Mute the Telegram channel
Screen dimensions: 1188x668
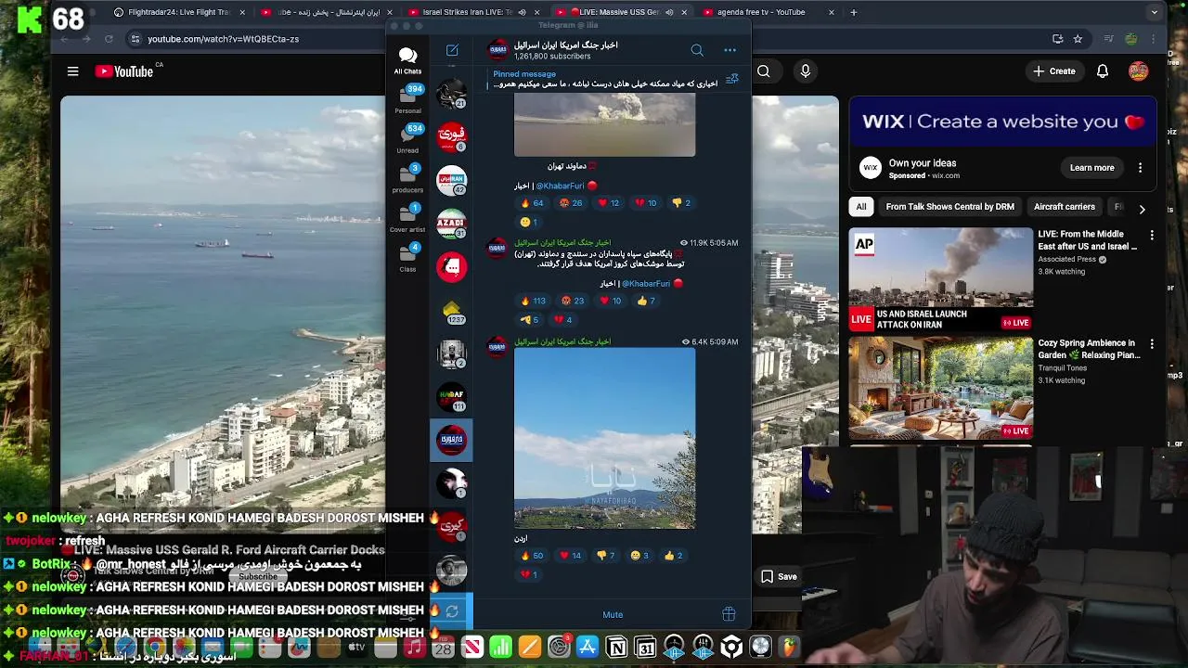click(x=613, y=615)
